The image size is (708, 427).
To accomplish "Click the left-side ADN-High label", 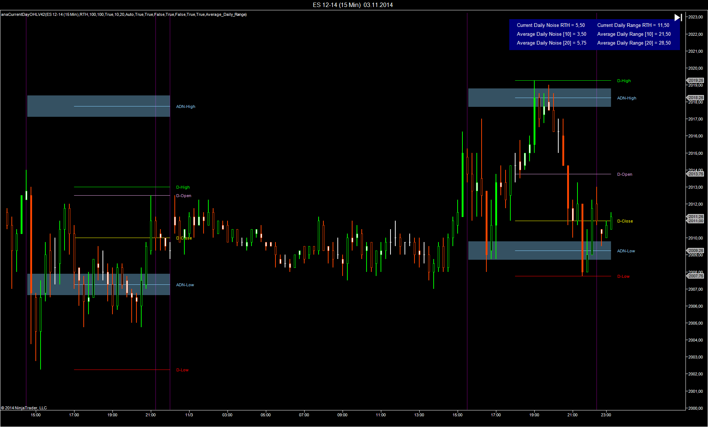I will pos(185,106).
